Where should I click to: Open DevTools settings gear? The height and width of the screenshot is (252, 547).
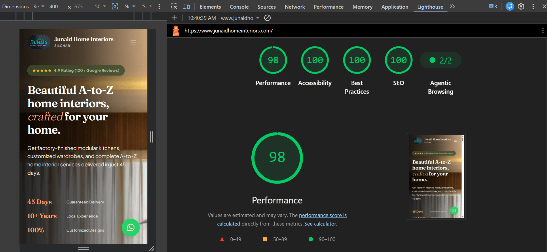(x=521, y=6)
